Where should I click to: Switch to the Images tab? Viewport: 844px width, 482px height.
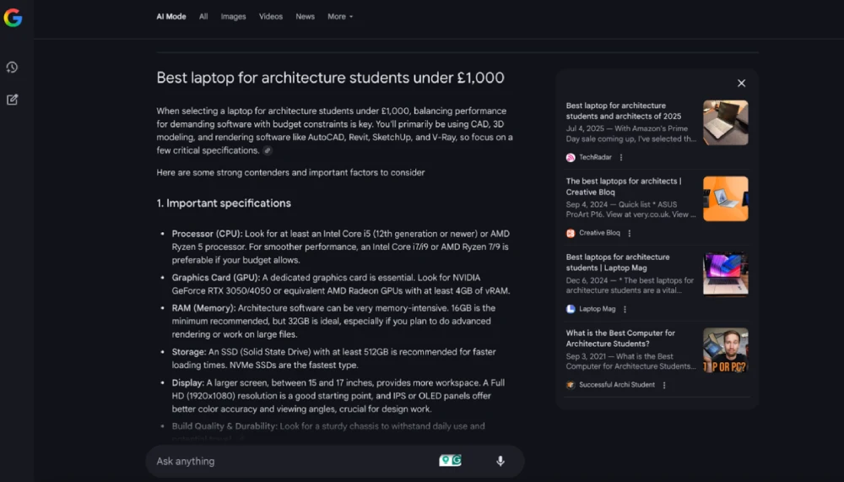233,17
